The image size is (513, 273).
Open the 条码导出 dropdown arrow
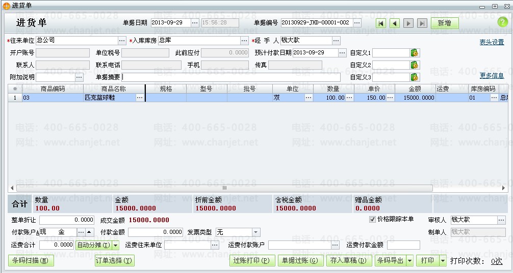click(x=409, y=261)
